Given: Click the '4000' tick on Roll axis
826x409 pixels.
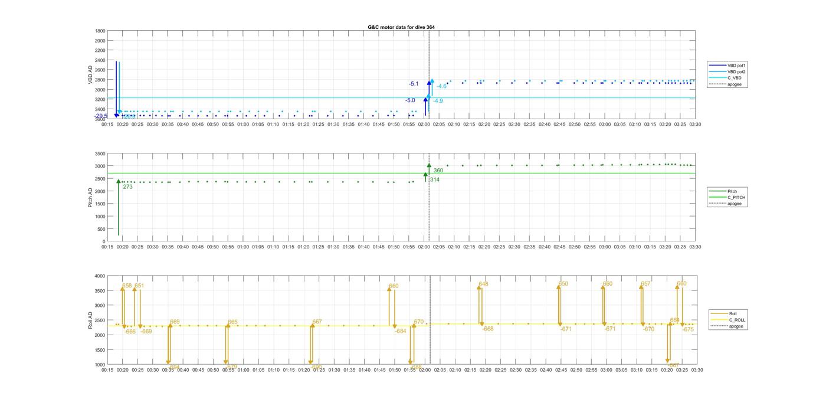Looking at the screenshot, I should click(100, 276).
